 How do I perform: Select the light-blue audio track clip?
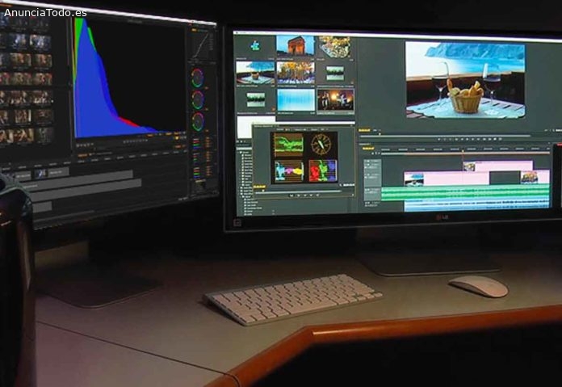[476, 204]
